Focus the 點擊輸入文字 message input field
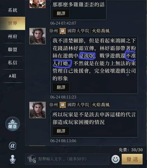 [67, 159]
